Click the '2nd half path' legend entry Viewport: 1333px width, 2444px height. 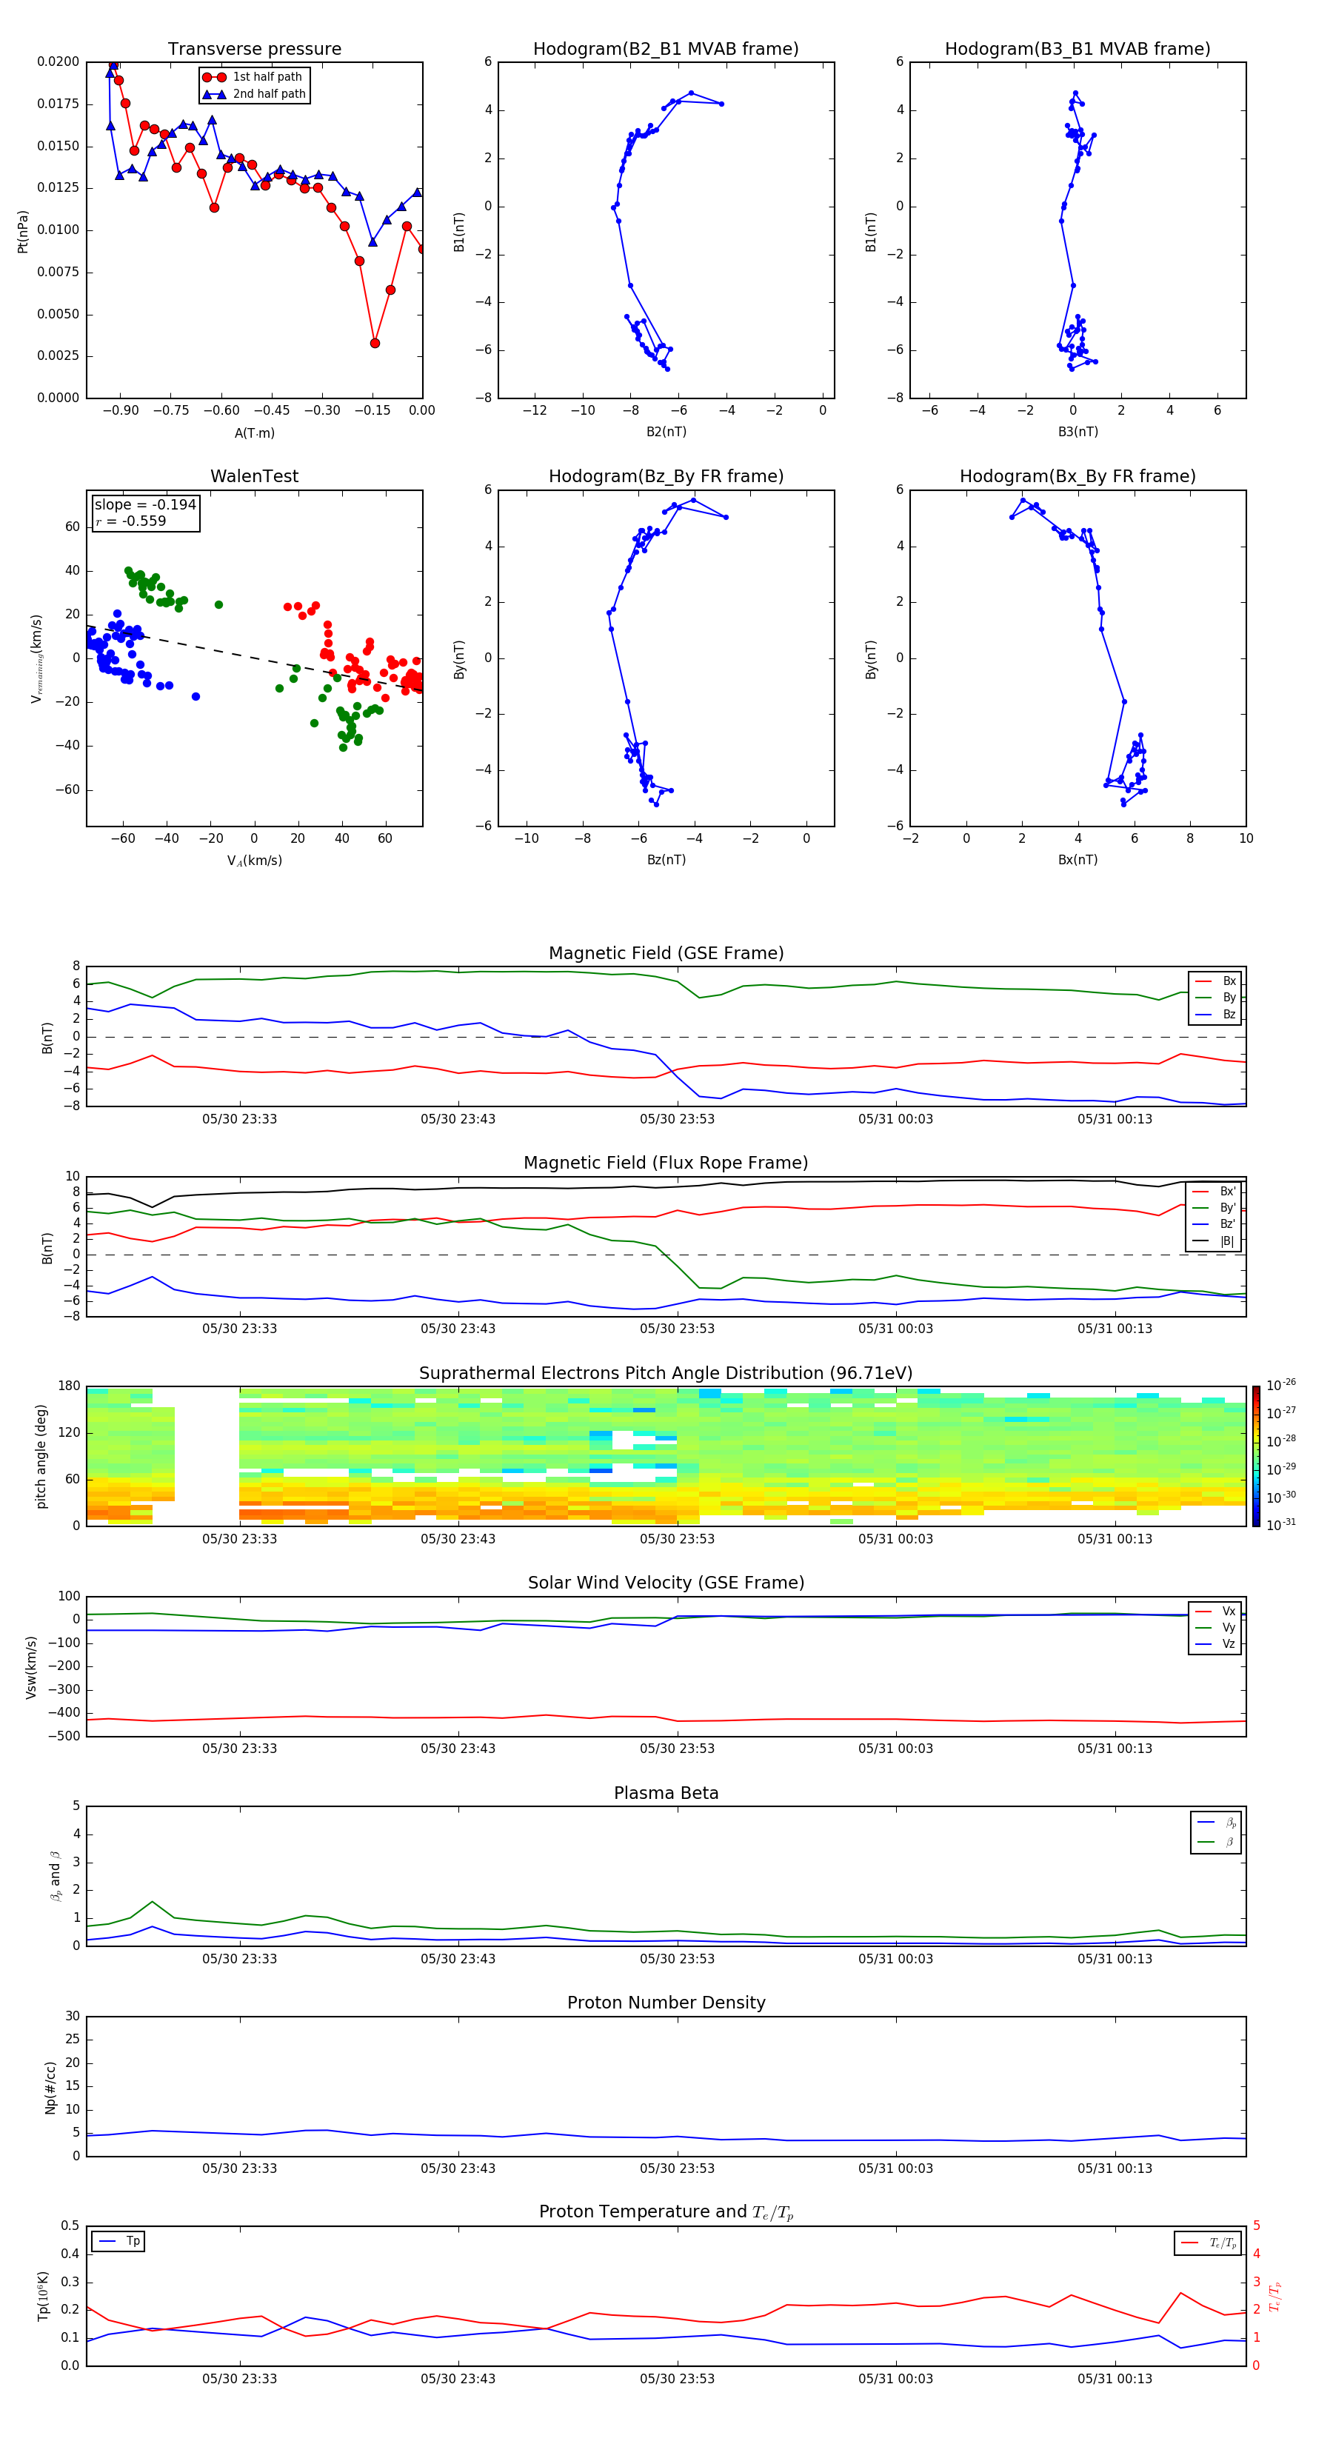(x=254, y=94)
